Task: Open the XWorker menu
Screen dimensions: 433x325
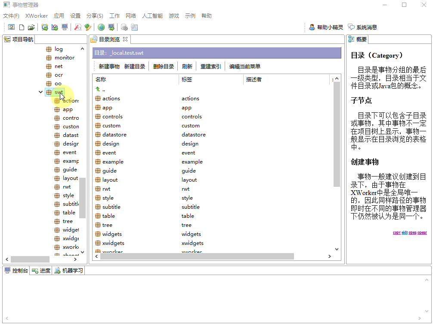Action: (x=37, y=16)
